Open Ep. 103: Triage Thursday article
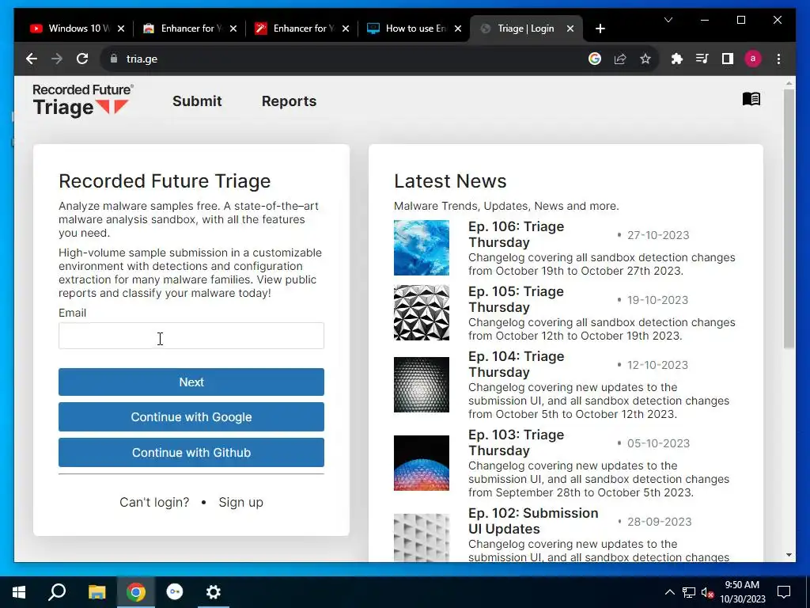The image size is (810, 608). [516, 443]
